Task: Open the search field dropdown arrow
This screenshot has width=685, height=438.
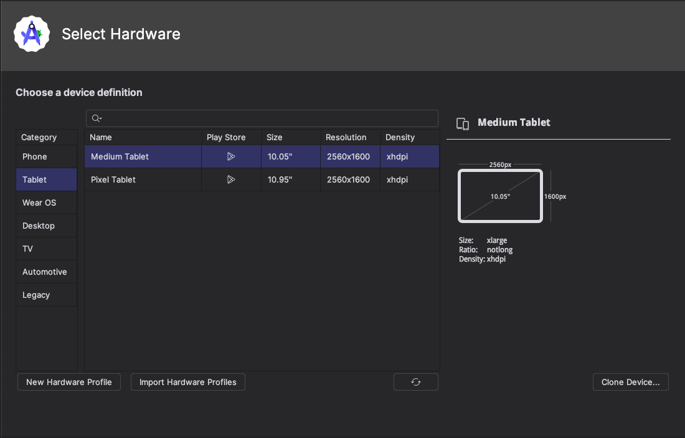Action: pyautogui.click(x=100, y=118)
